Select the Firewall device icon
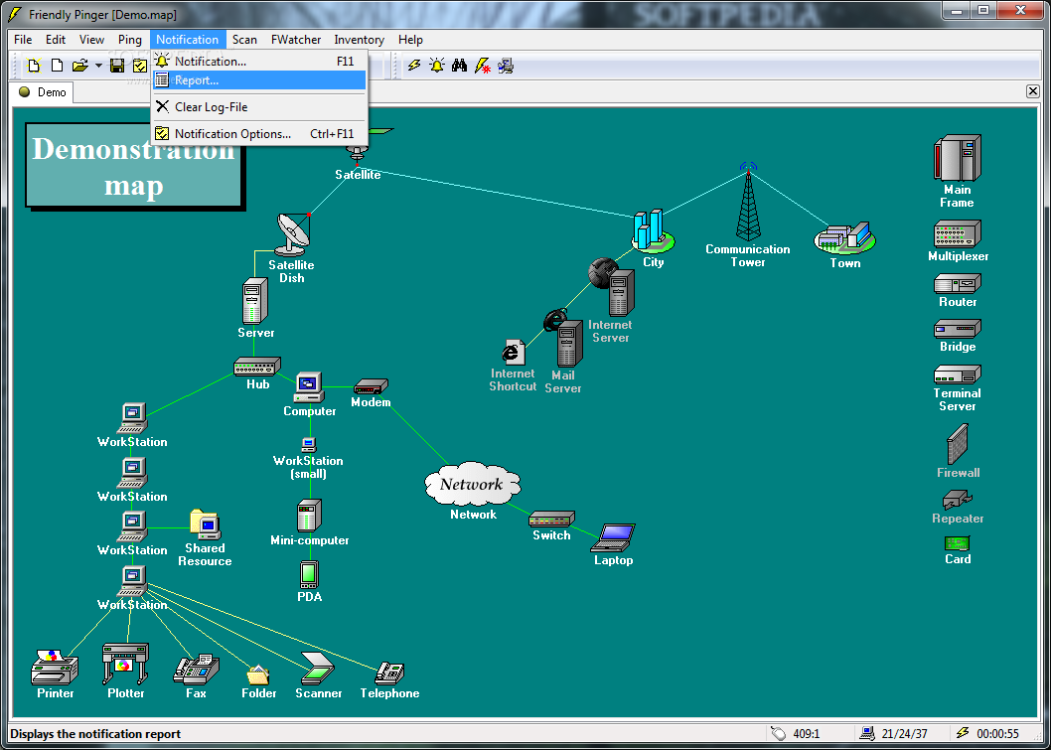The width and height of the screenshot is (1051, 750). pos(958,444)
